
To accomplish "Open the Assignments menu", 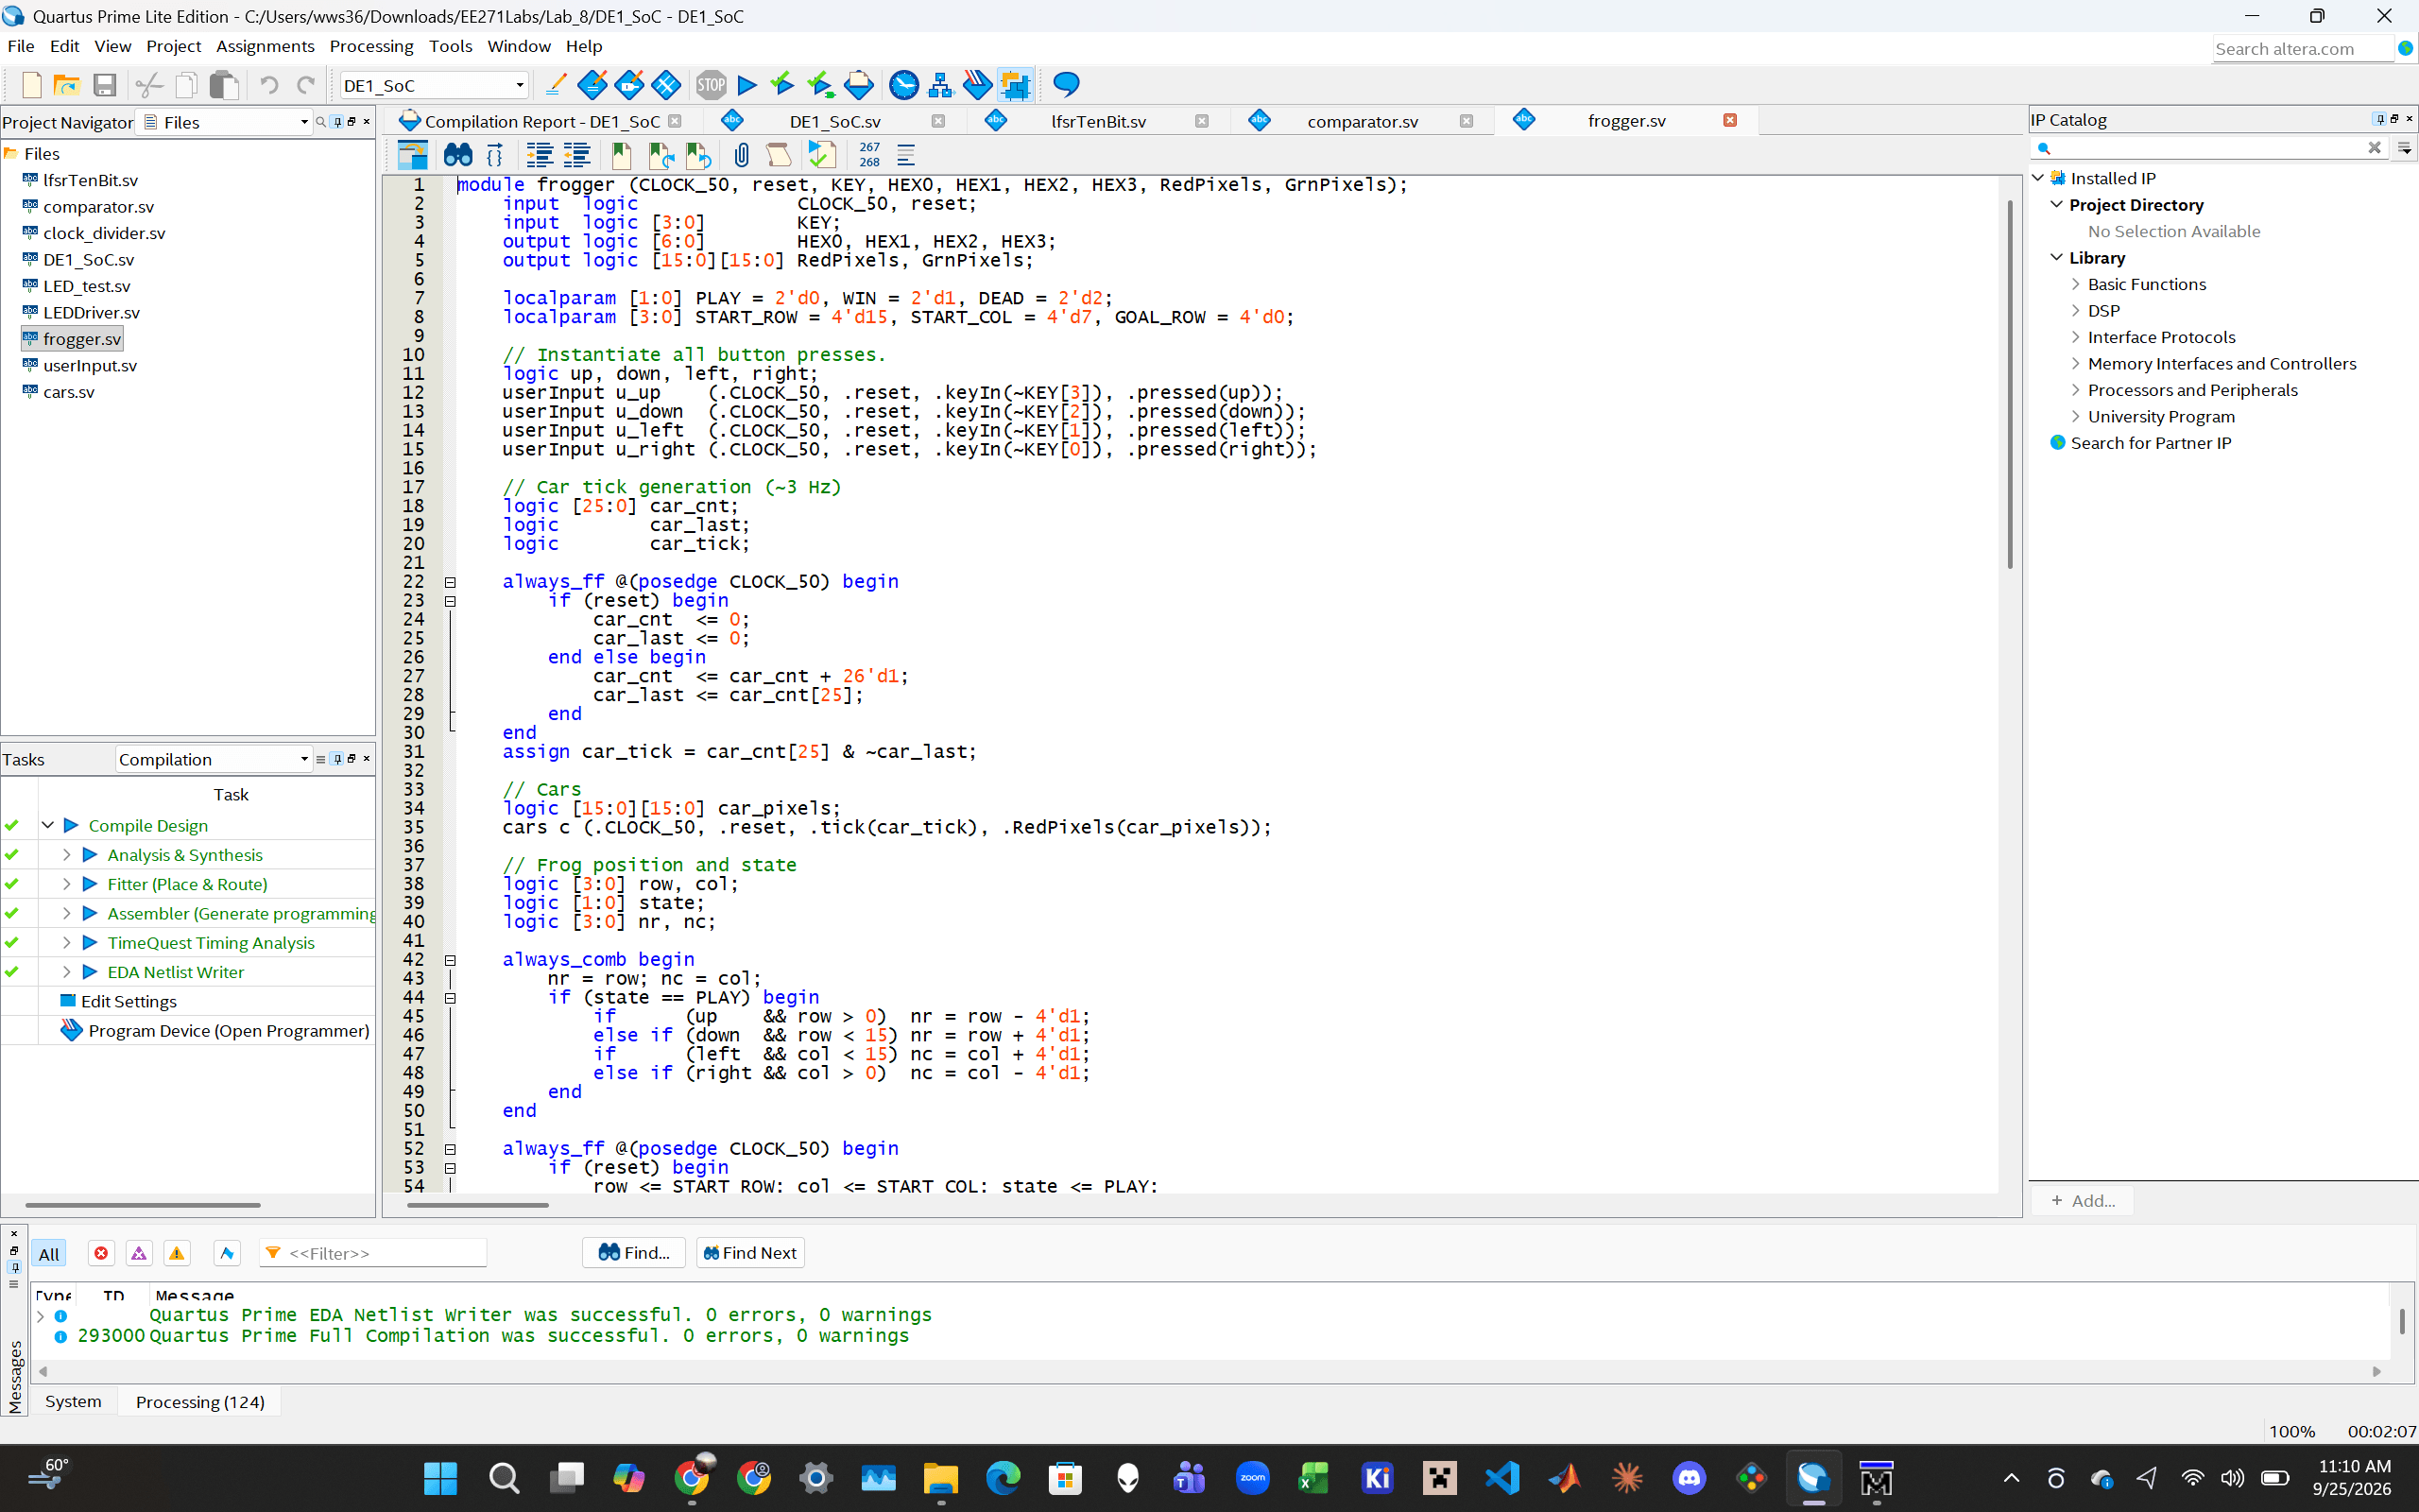I will click(265, 46).
